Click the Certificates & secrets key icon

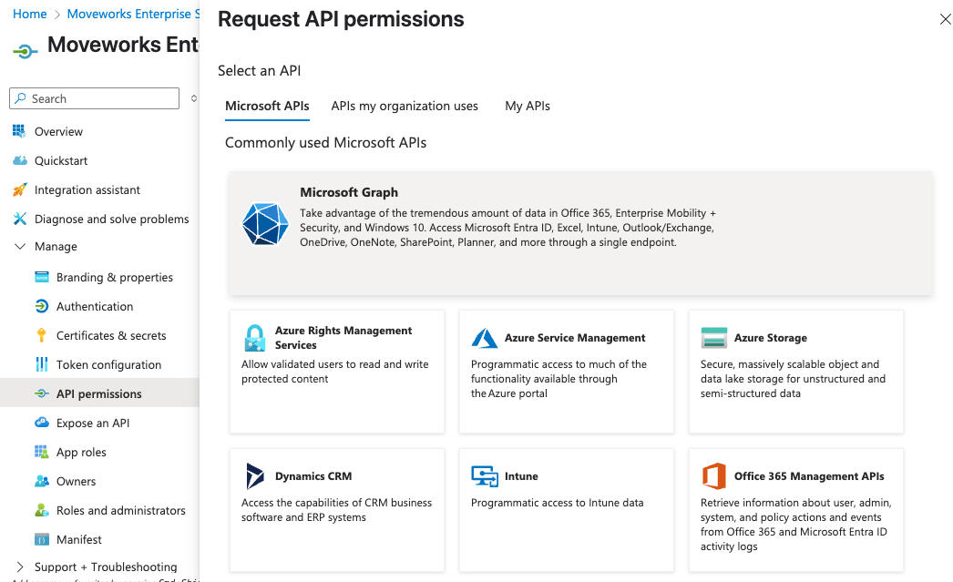coord(41,335)
